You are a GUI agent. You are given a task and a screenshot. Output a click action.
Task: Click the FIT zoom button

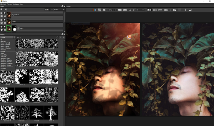(125, 10)
